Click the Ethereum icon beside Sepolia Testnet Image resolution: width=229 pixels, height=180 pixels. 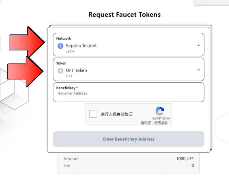tap(60, 46)
